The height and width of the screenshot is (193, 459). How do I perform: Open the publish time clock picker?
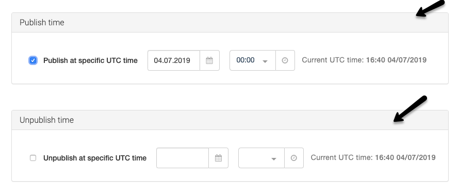coord(285,60)
